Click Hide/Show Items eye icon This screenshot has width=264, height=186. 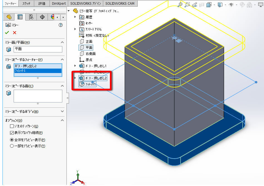coord(231,5)
